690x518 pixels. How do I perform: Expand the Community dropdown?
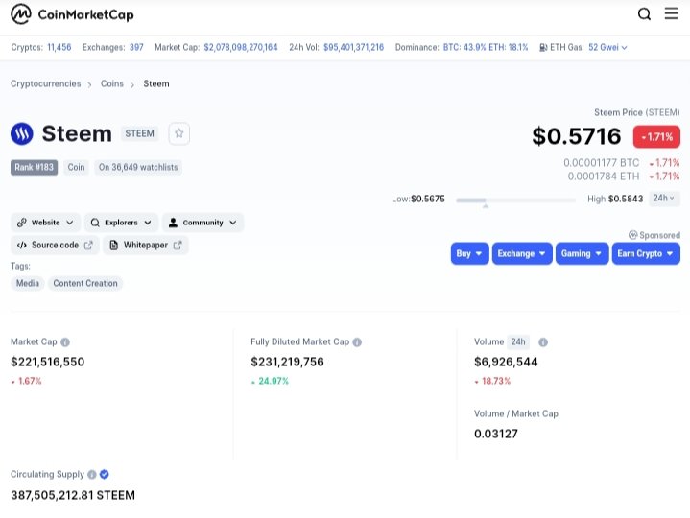(202, 223)
